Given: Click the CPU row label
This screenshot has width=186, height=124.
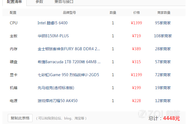Looking at the screenshot, I should pos(13,23).
